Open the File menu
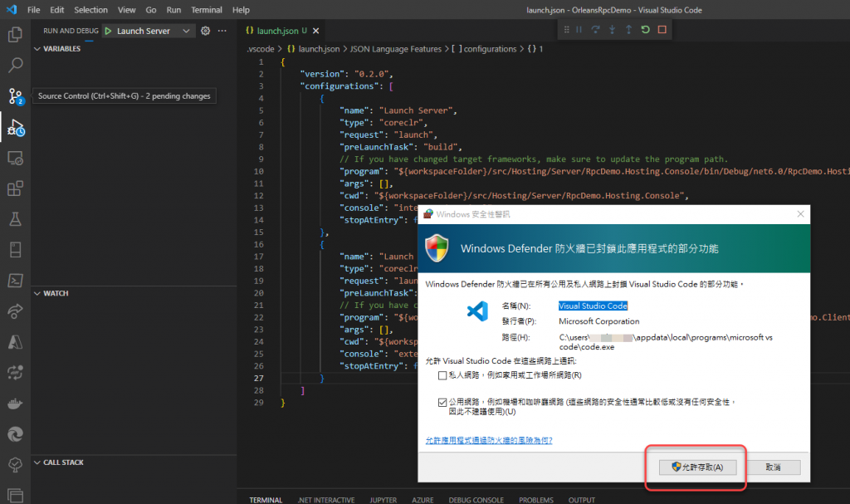 pyautogui.click(x=33, y=10)
